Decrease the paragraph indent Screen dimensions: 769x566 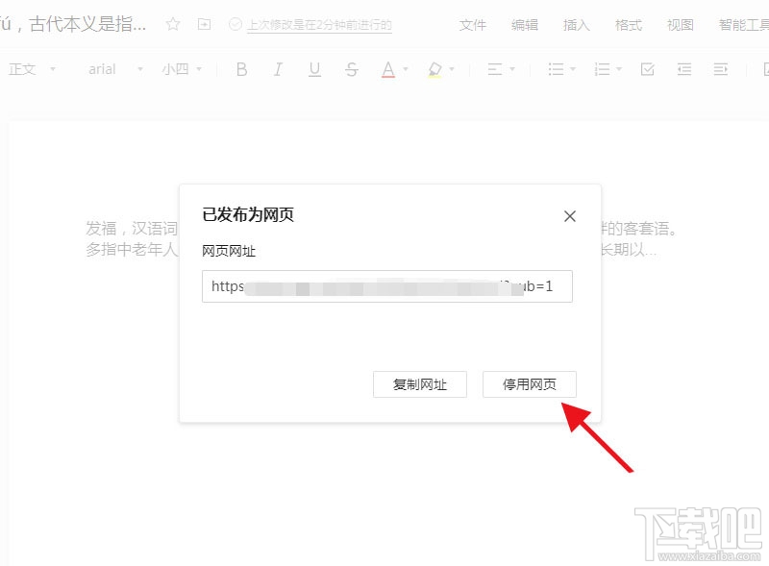coord(682,69)
